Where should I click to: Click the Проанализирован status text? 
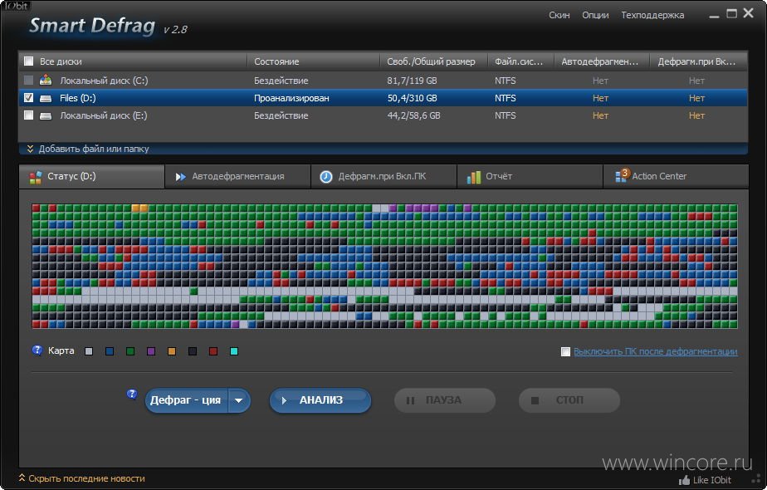click(x=291, y=98)
